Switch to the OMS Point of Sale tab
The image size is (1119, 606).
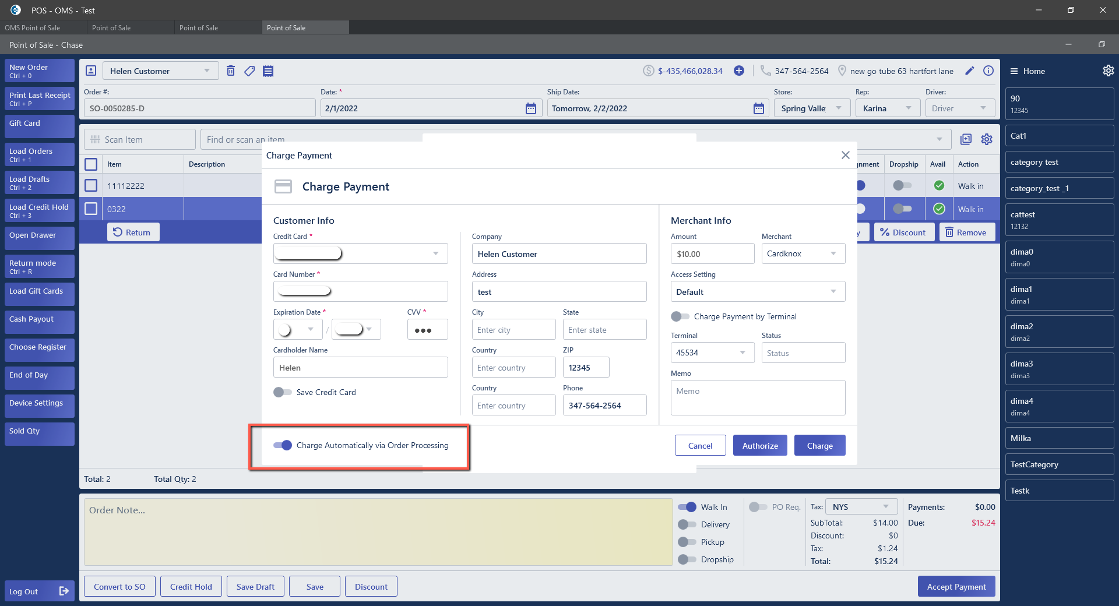tap(33, 27)
